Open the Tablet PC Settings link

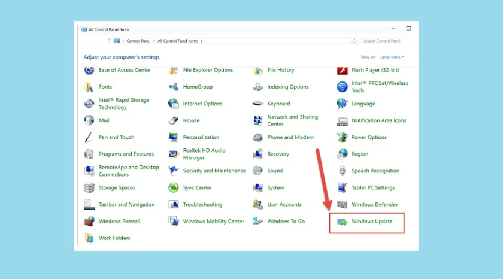pos(373,187)
